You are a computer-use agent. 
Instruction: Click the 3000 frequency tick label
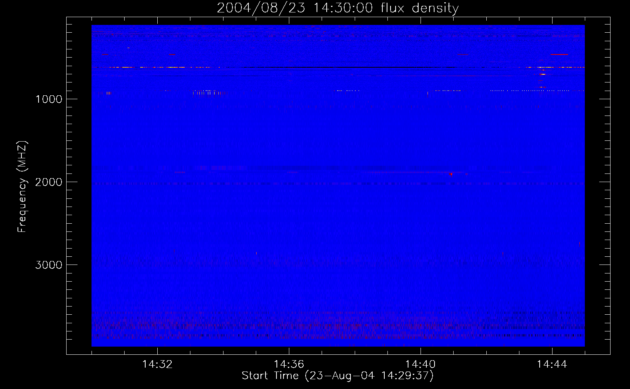click(x=49, y=265)
